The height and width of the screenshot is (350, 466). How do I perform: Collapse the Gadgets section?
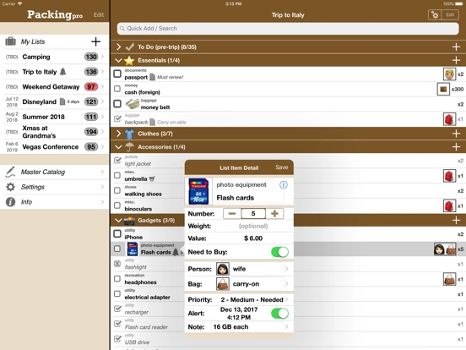(x=118, y=221)
